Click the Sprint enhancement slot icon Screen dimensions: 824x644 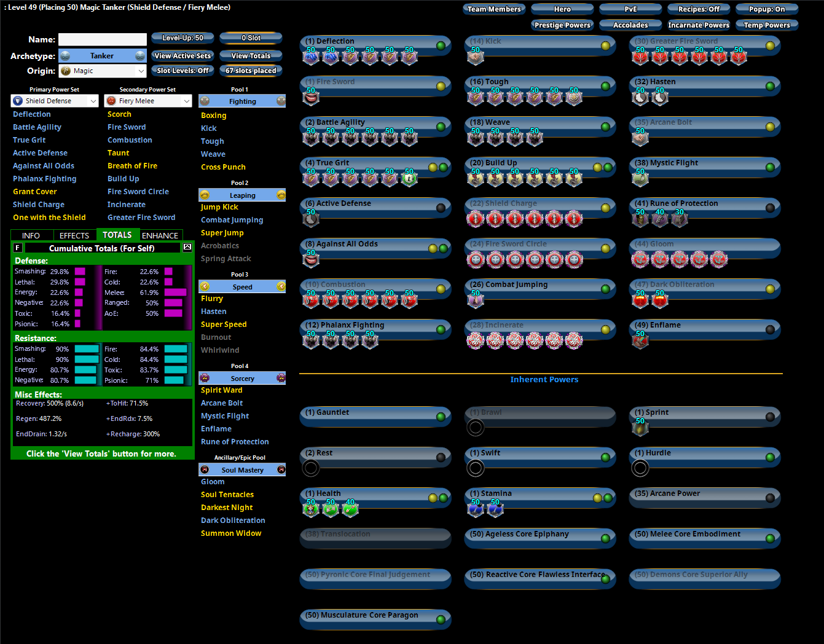click(x=640, y=428)
